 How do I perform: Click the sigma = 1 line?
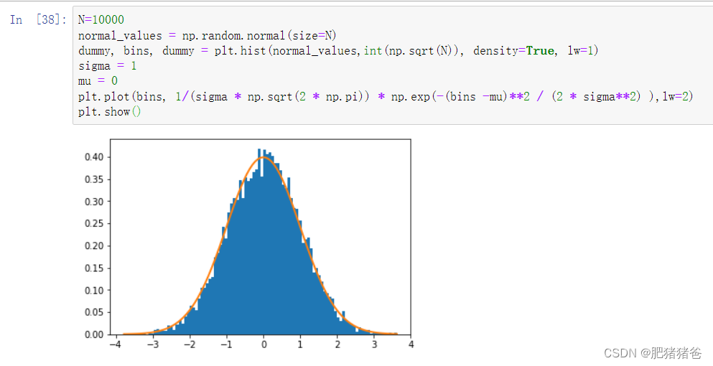pyautogui.click(x=107, y=66)
